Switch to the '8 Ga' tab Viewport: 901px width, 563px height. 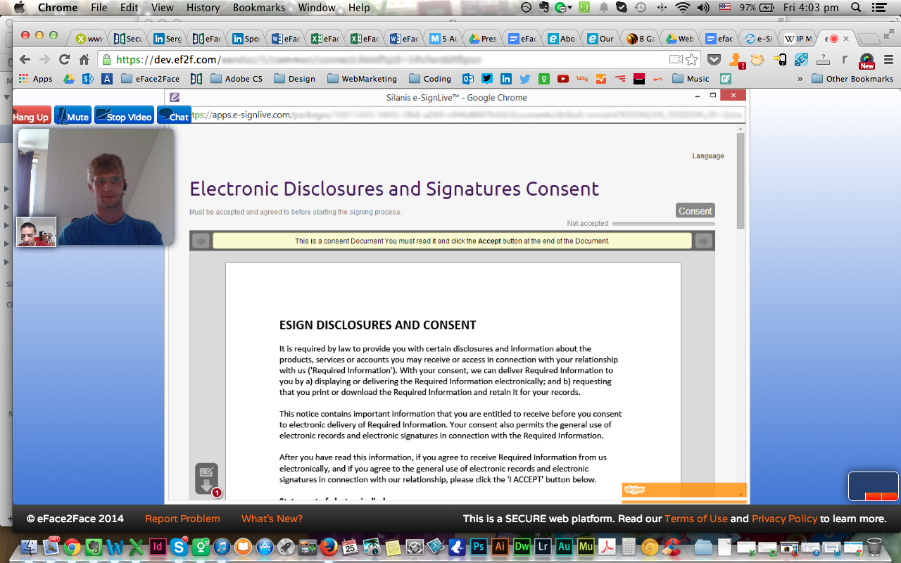(x=640, y=39)
